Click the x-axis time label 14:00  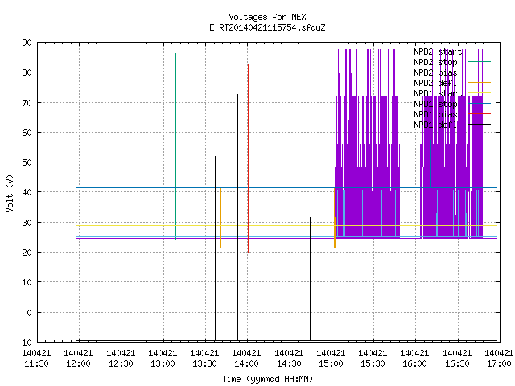tap(247, 364)
